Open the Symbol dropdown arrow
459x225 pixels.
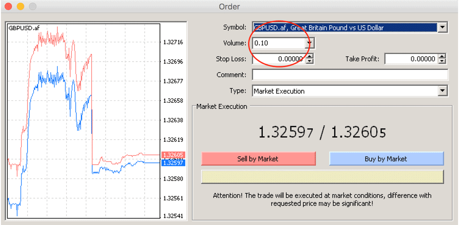pyautogui.click(x=442, y=28)
